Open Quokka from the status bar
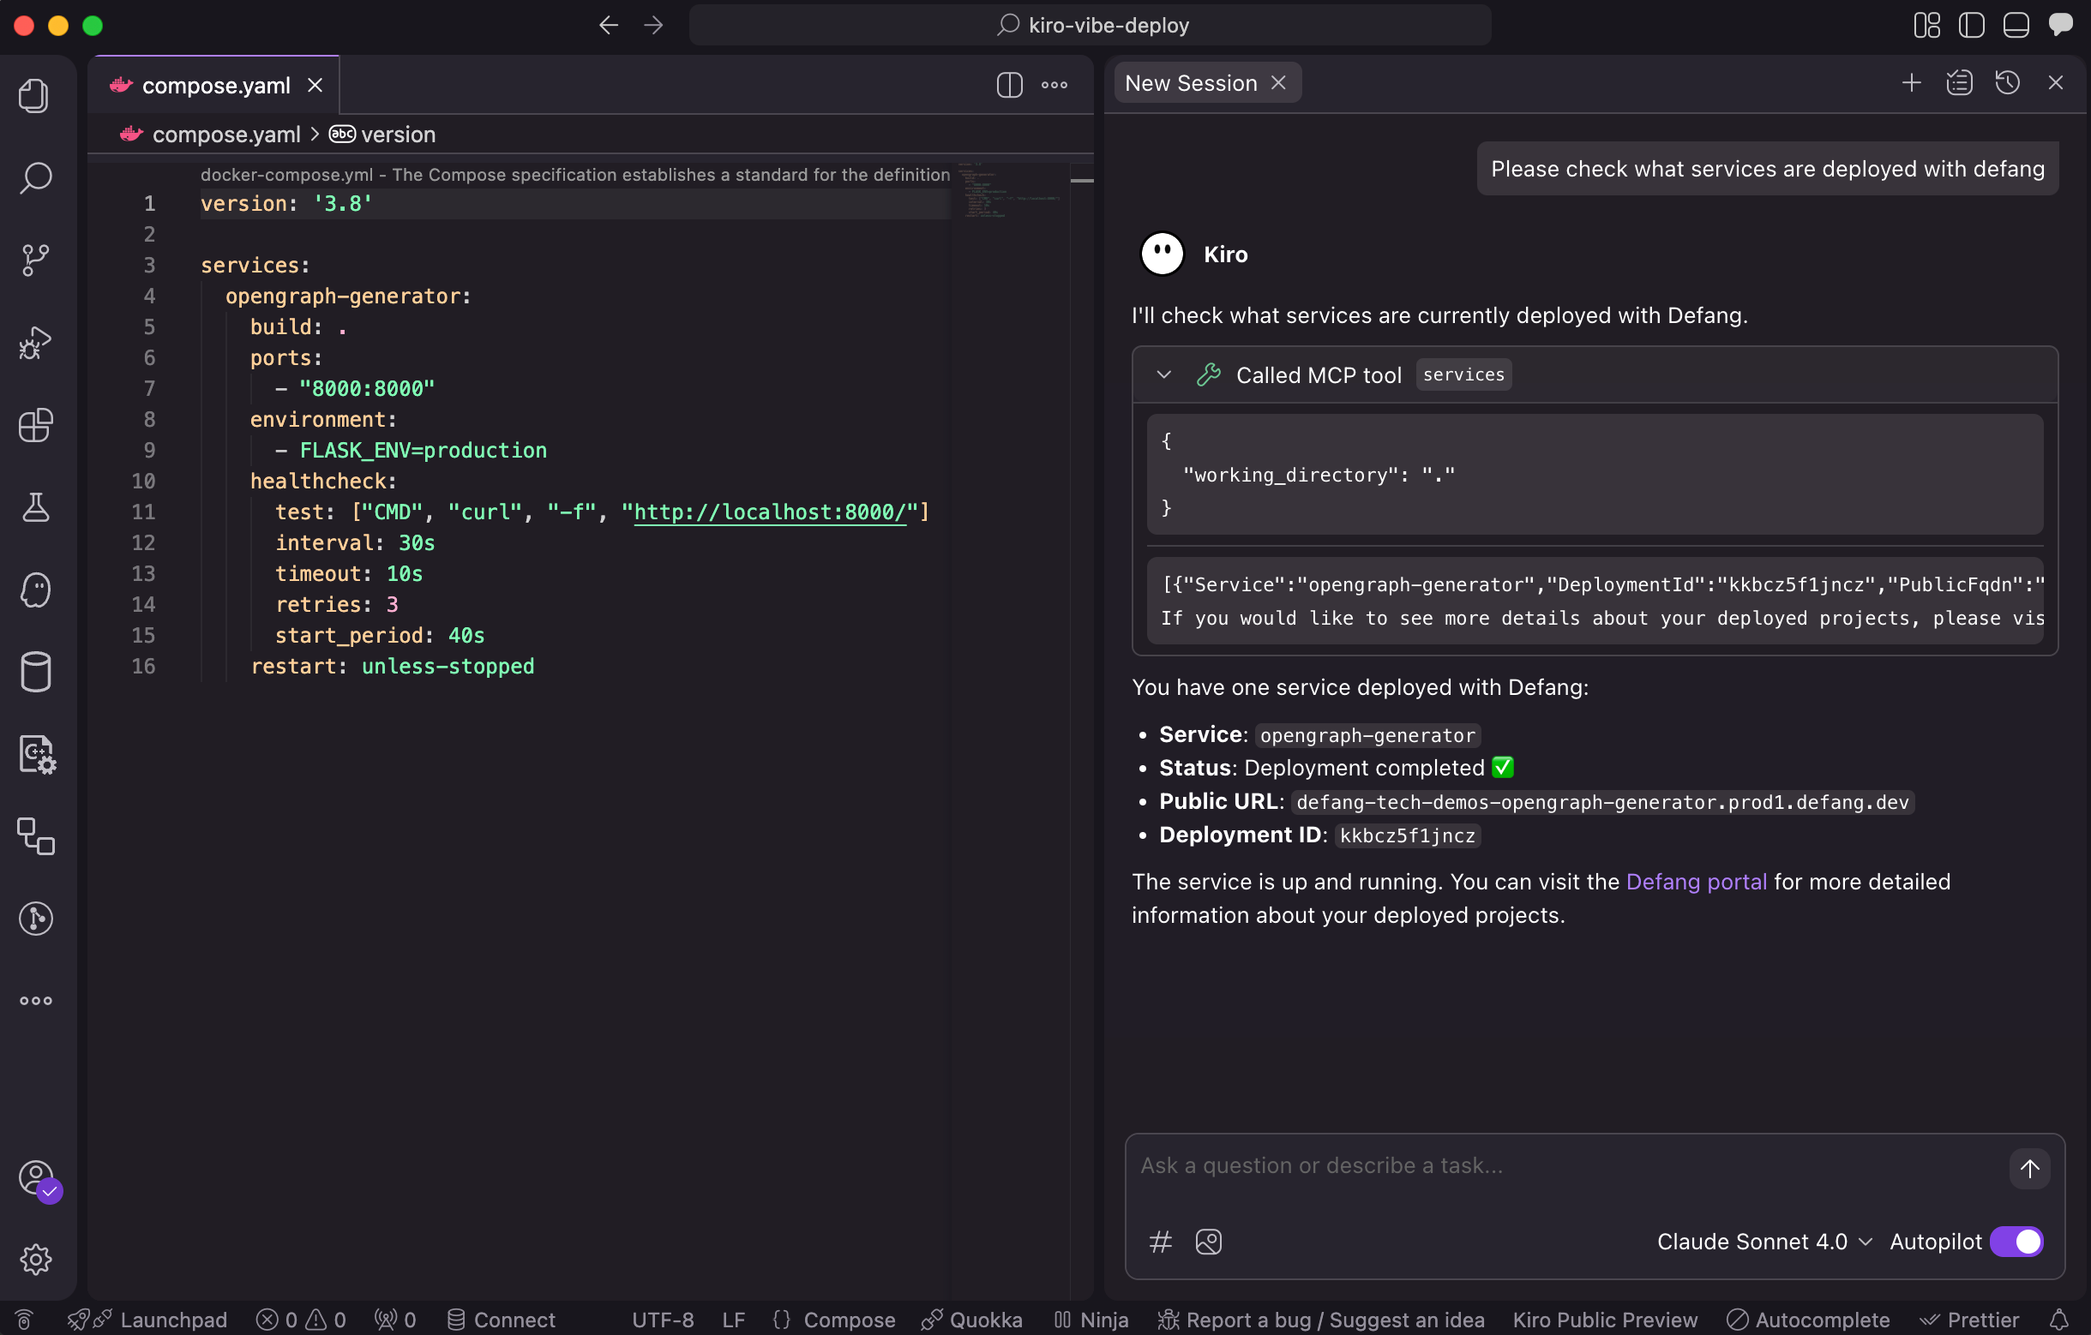2091x1335 pixels. [x=970, y=1320]
